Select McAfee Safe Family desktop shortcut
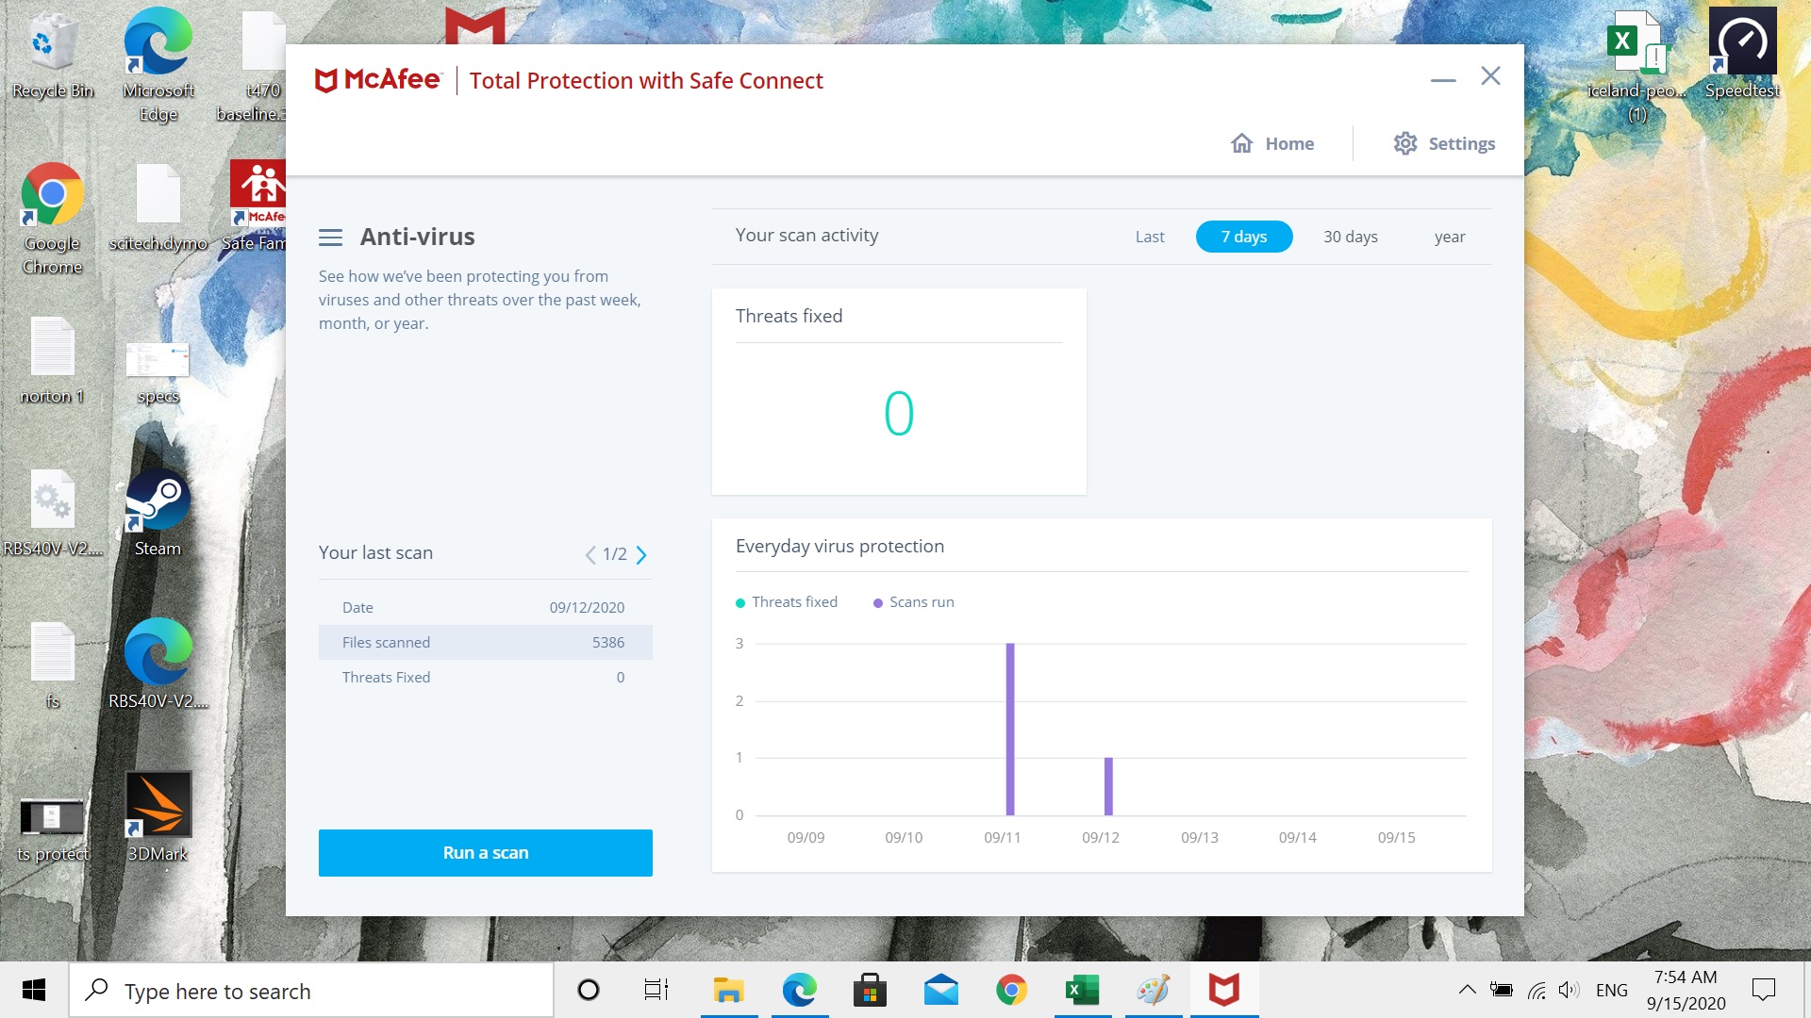This screenshot has height=1018, width=1811. point(257,205)
